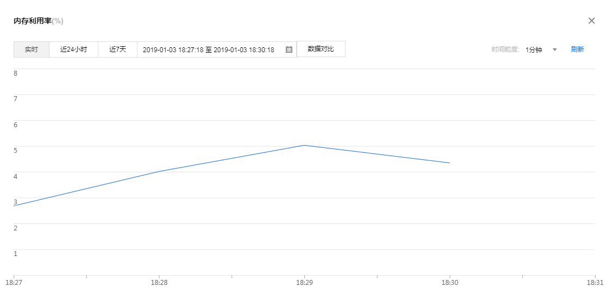Image resolution: width=608 pixels, height=299 pixels.
Task: Click the 时间粒度 label
Action: tap(505, 49)
